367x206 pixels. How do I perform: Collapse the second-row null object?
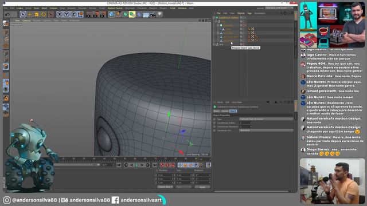tap(216, 22)
